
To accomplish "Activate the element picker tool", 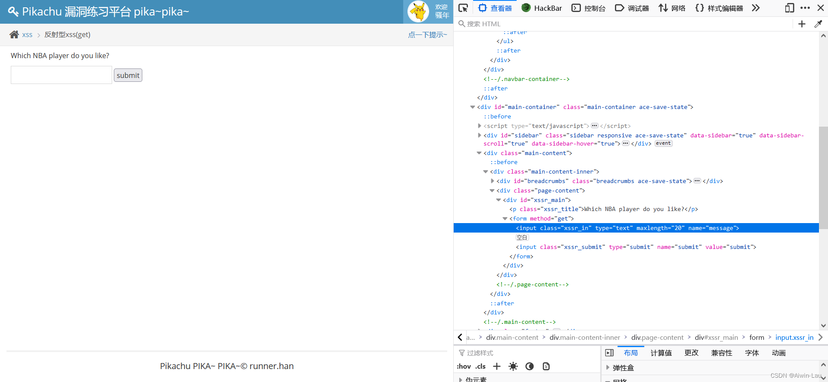I will (463, 8).
